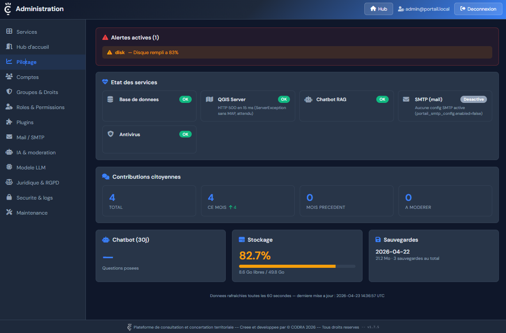Select Comptes in the sidebar menu
506x333 pixels.
tap(27, 77)
